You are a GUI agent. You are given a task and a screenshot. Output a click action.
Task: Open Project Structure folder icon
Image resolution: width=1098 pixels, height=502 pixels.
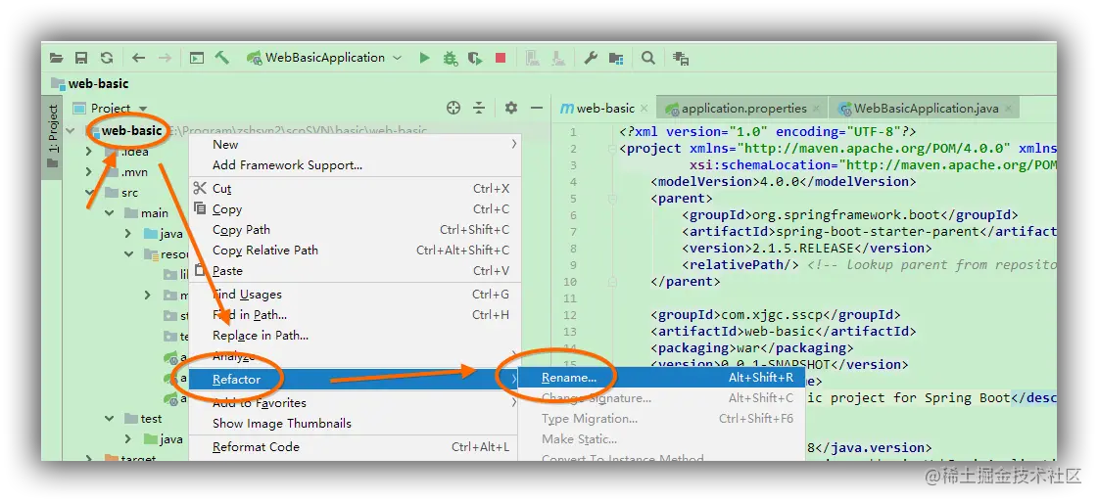[x=615, y=58]
